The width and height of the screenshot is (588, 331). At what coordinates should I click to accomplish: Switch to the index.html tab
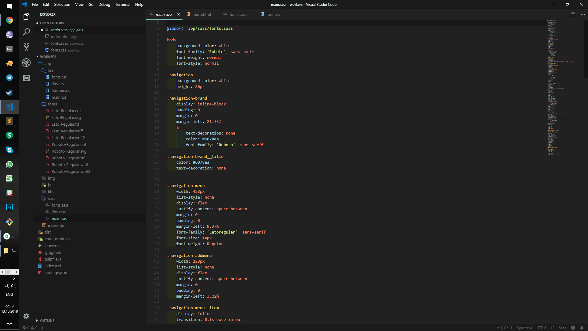pos(201,14)
